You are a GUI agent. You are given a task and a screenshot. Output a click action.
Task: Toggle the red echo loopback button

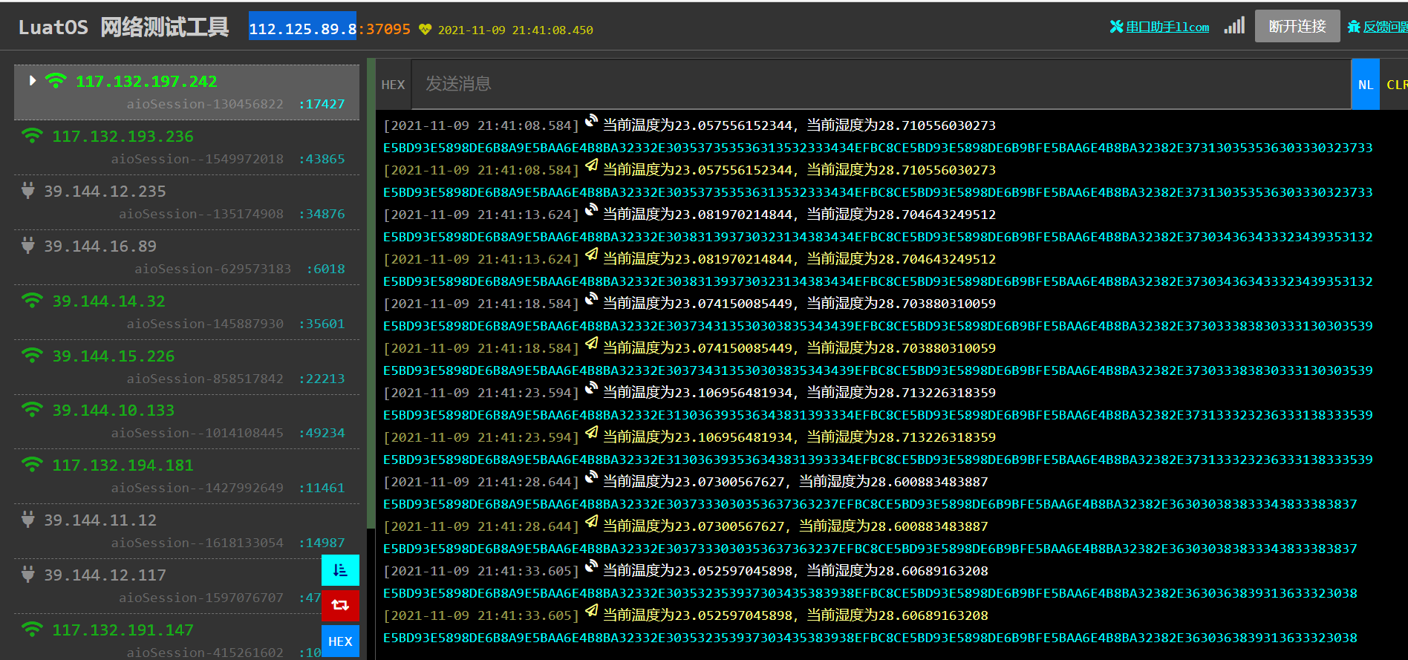point(340,605)
